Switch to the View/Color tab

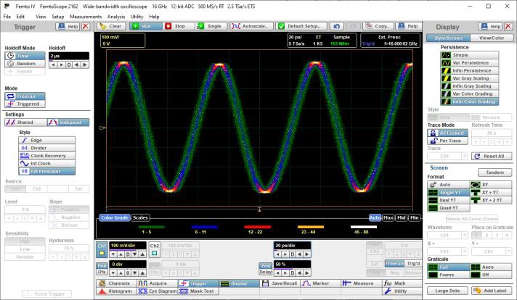pyautogui.click(x=491, y=38)
